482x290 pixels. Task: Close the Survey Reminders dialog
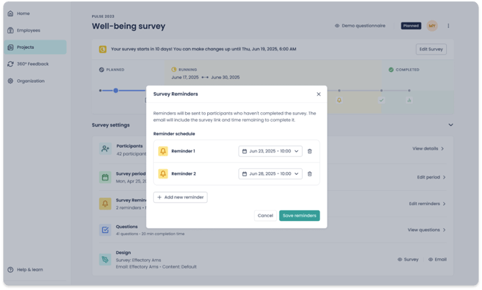click(x=319, y=94)
